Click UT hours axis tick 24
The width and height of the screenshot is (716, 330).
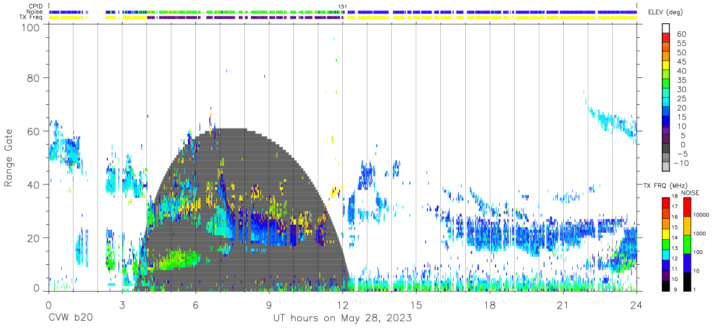[x=636, y=305]
